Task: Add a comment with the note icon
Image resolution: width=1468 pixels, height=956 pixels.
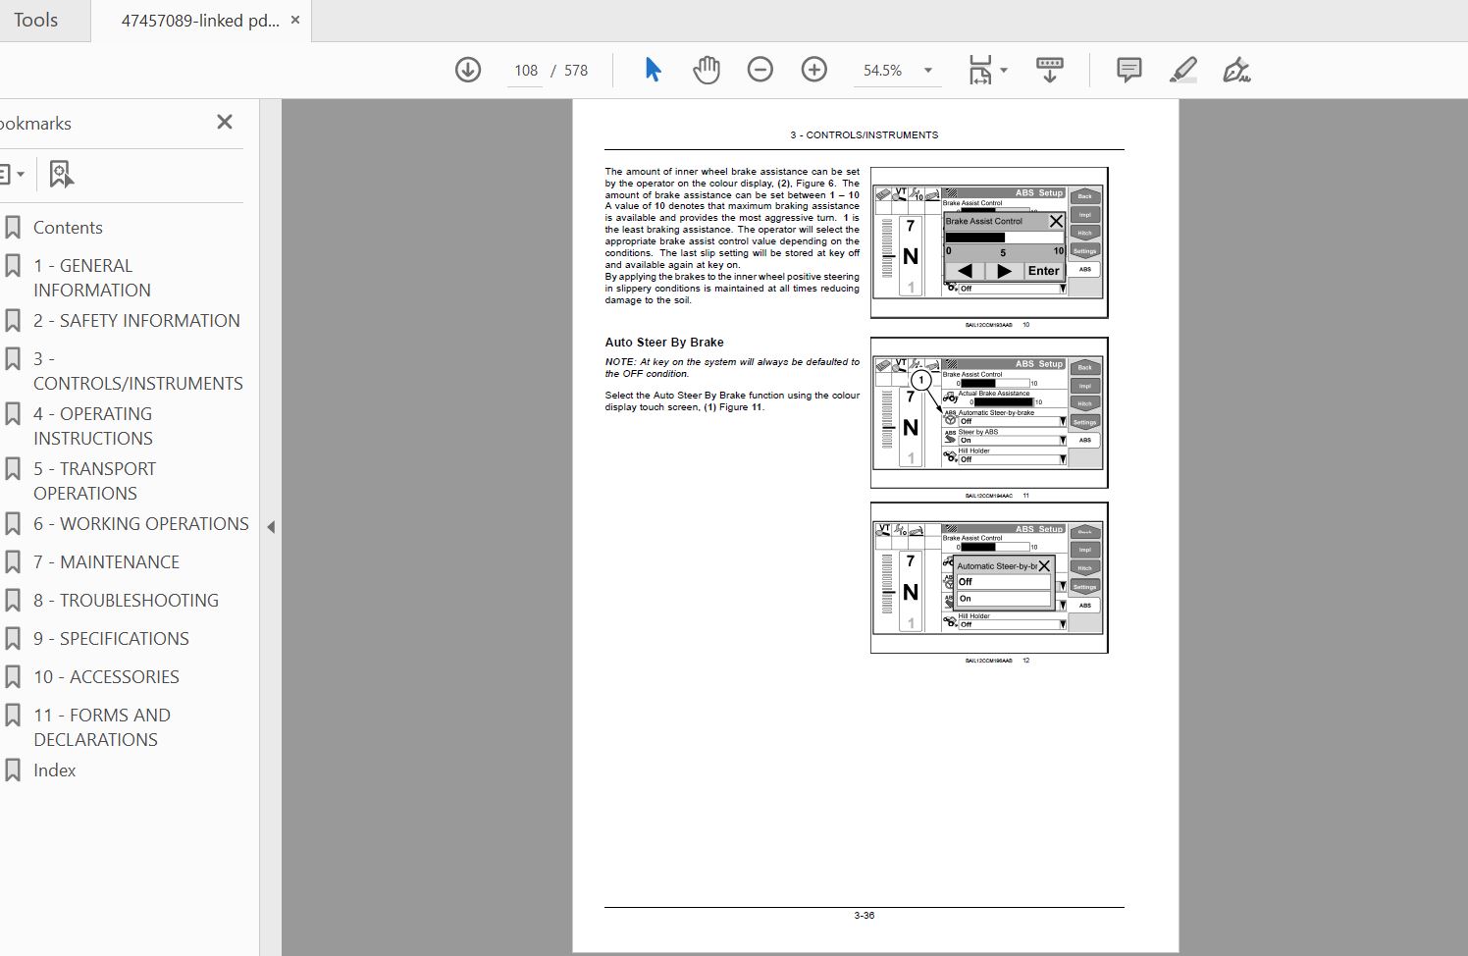Action: 1129,70
